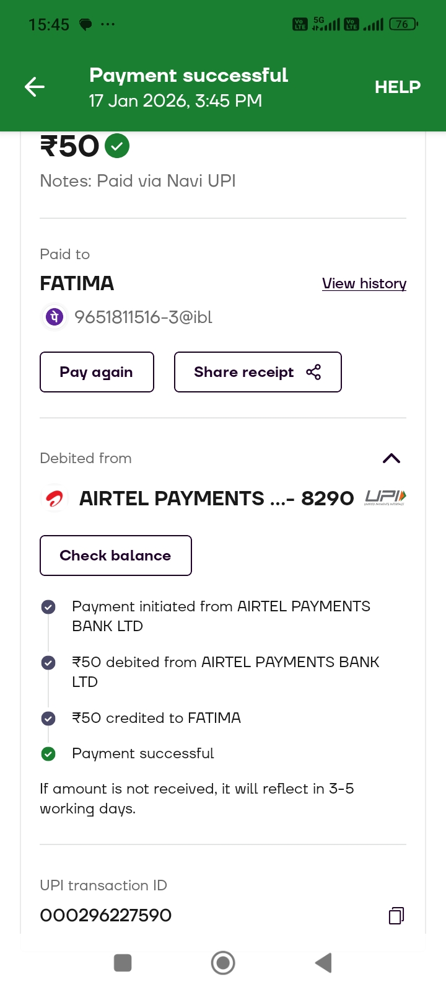Tap the PhonePe icon beside UPI ID
446x992 pixels.
[55, 317]
